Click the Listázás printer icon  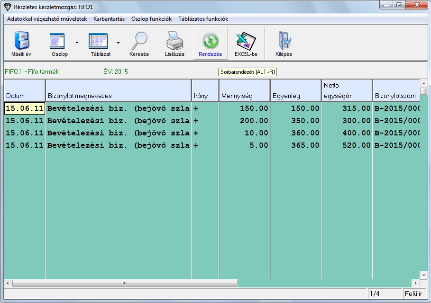[x=174, y=41]
